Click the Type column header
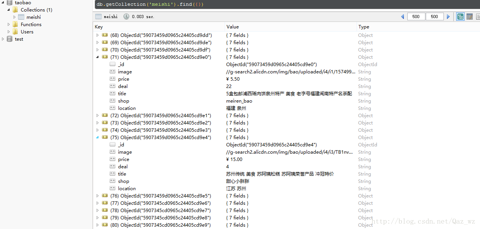The image size is (480, 229). 418,27
